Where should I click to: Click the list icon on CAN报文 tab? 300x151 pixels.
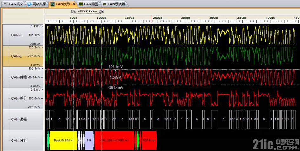click(x=6, y=4)
